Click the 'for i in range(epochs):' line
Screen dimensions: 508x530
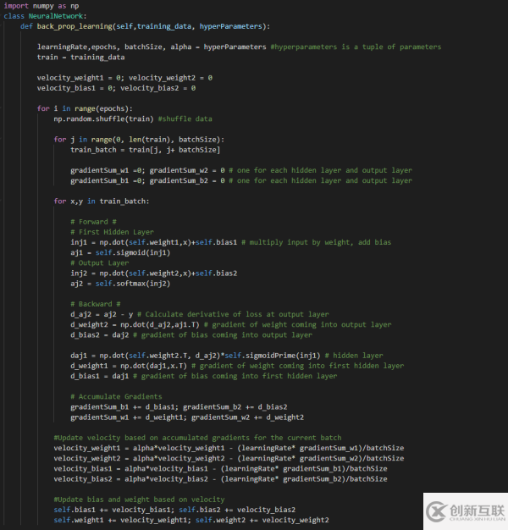click(85, 108)
